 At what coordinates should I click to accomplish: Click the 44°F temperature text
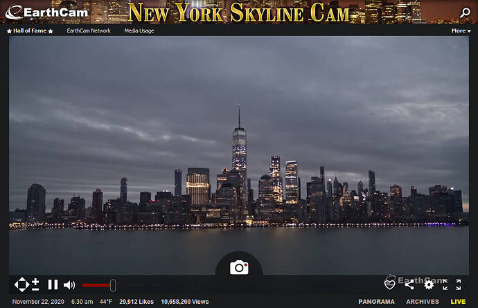tap(106, 302)
